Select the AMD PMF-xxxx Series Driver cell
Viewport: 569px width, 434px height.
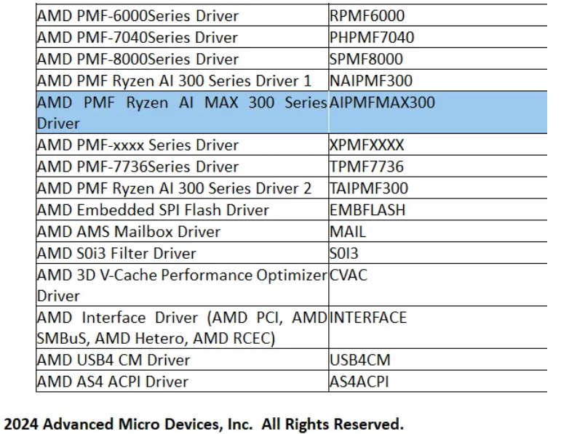click(x=138, y=145)
